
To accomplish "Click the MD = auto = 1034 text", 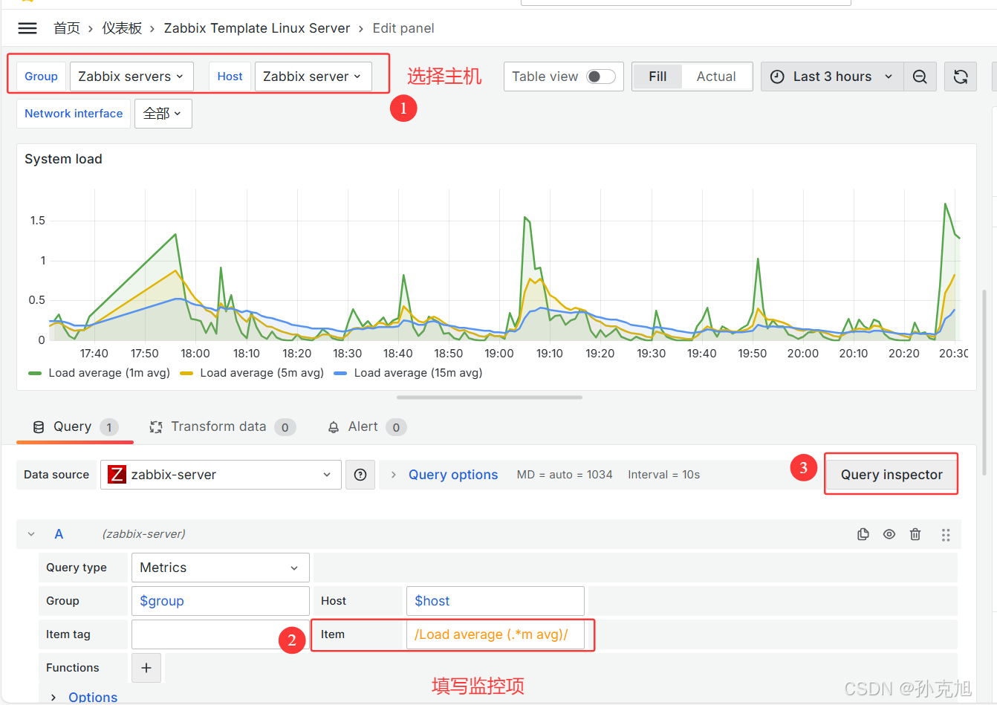I will (x=565, y=475).
